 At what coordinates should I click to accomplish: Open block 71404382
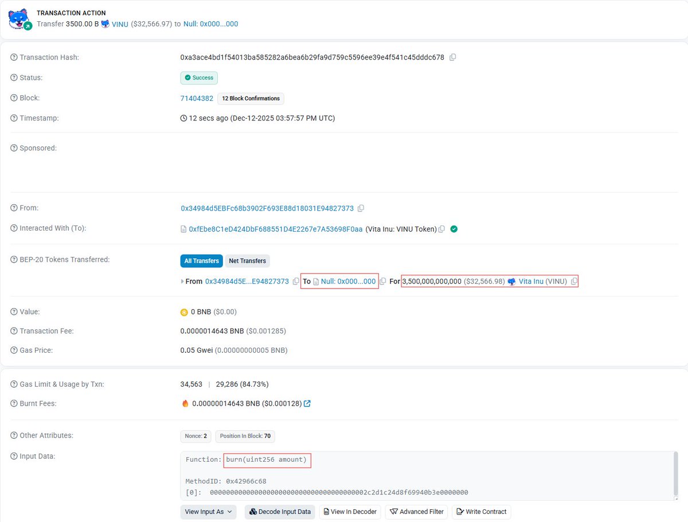click(x=197, y=98)
